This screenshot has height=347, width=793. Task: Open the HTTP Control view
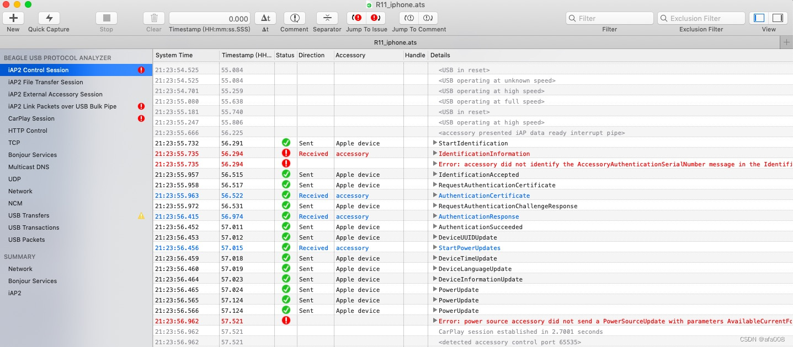point(76,131)
